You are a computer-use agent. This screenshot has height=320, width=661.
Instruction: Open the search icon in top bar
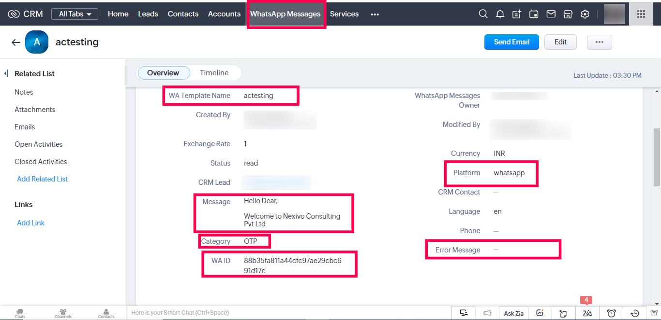tap(483, 14)
